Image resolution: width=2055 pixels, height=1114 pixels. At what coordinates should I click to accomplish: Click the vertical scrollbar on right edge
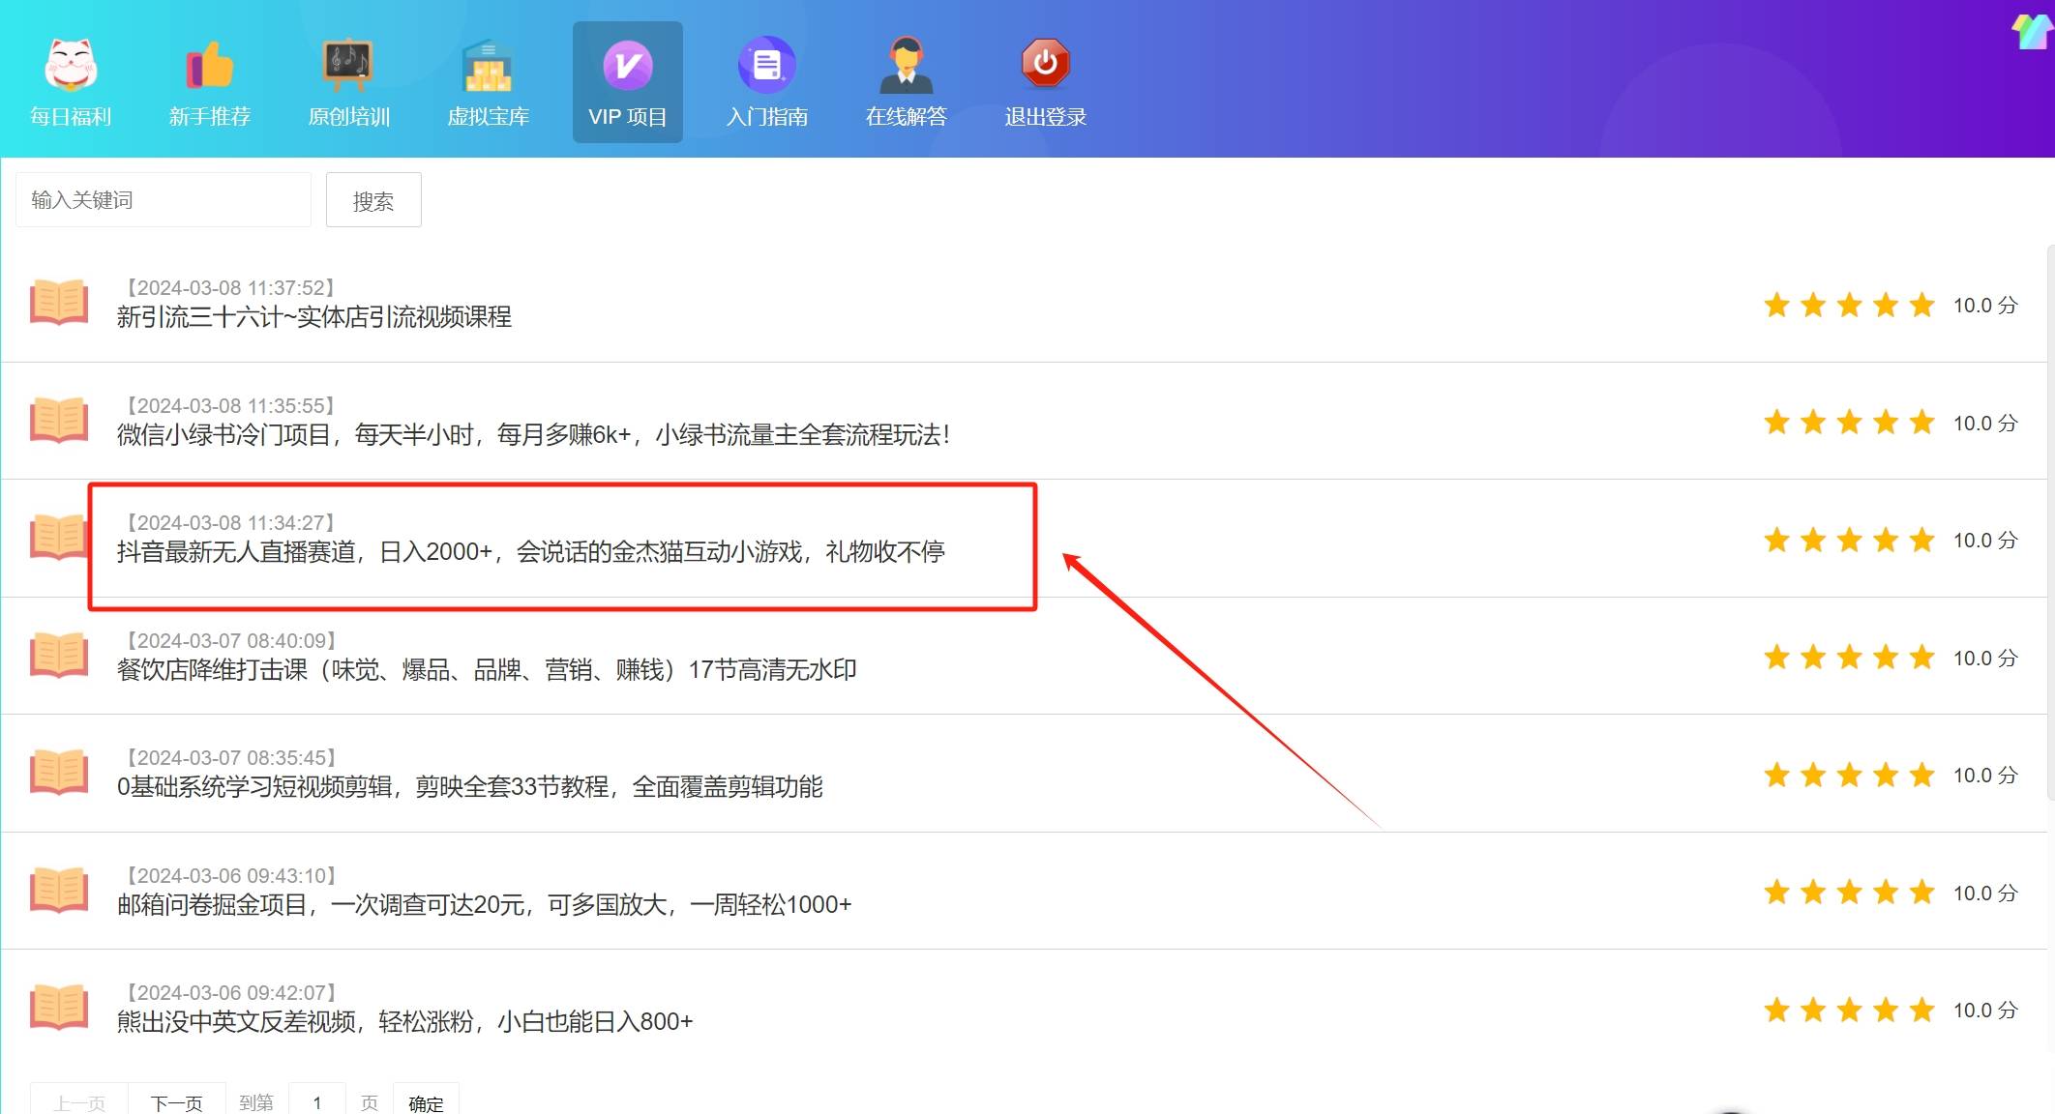pyautogui.click(x=2051, y=522)
